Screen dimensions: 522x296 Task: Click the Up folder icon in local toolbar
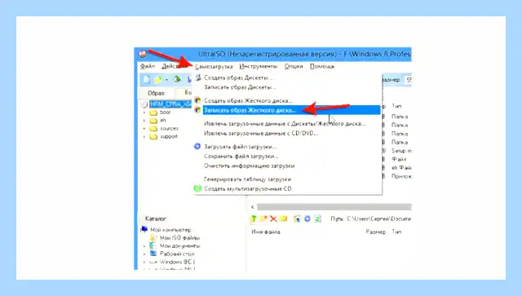[x=254, y=219]
